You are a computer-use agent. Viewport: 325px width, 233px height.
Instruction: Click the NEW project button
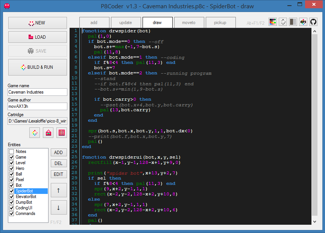[38, 23]
